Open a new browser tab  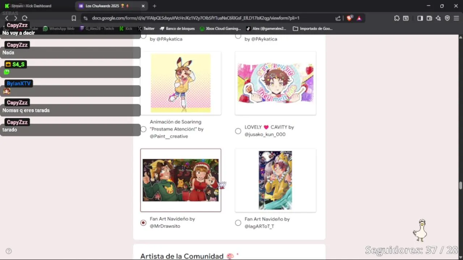(x=154, y=6)
